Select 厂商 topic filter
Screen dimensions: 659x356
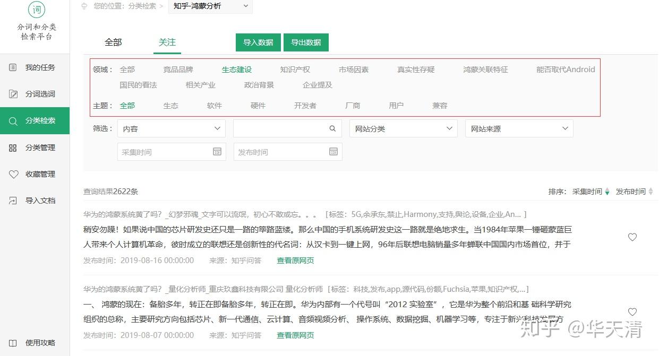point(353,106)
